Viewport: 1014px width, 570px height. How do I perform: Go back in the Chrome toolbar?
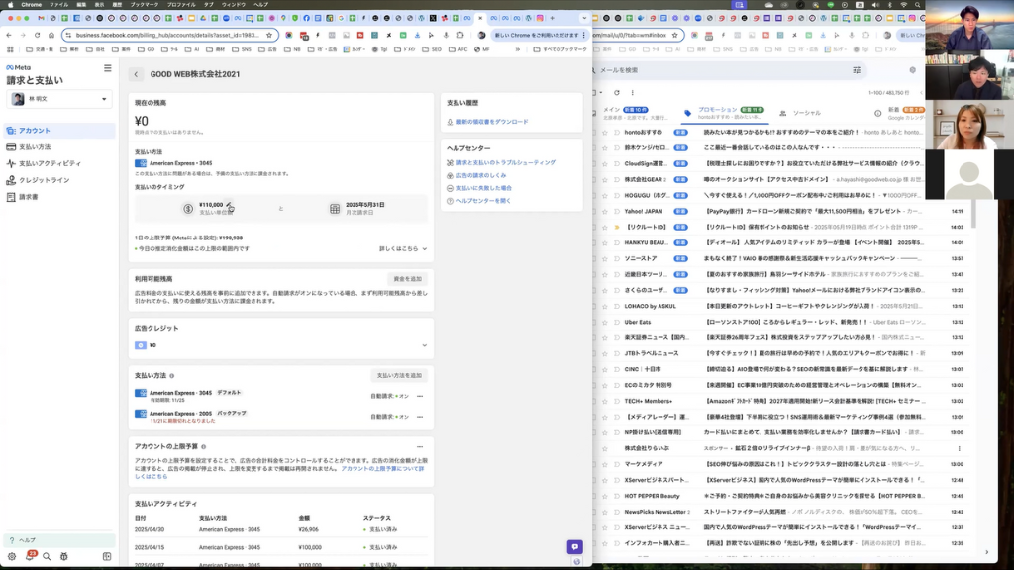(8, 35)
